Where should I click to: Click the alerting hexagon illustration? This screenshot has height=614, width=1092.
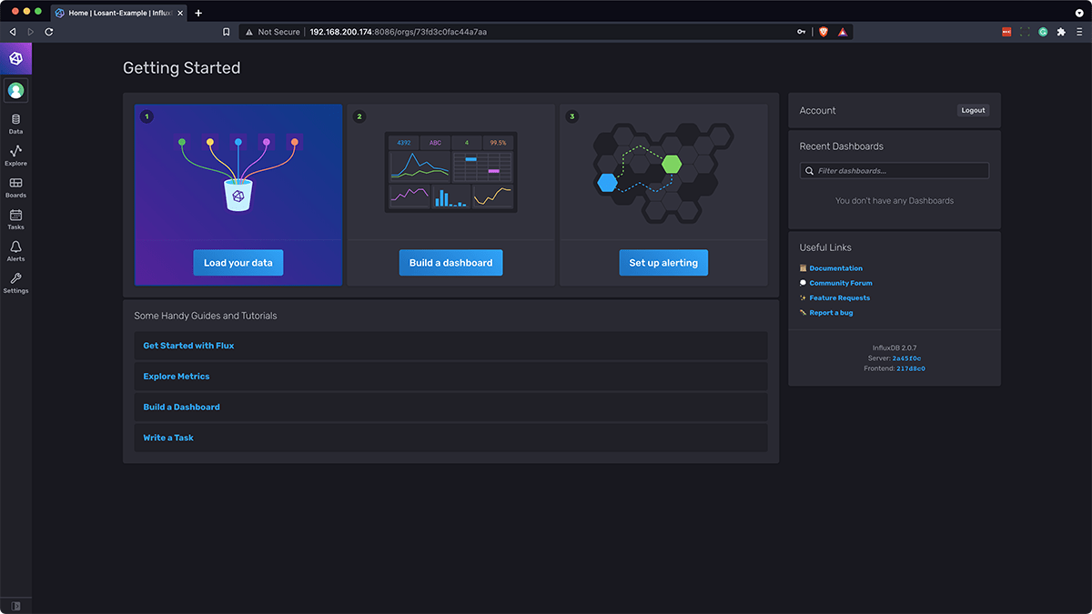click(x=663, y=173)
